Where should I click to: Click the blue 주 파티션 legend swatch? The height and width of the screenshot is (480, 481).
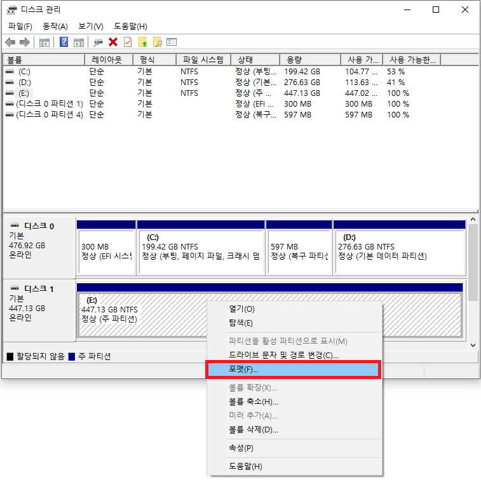point(71,356)
